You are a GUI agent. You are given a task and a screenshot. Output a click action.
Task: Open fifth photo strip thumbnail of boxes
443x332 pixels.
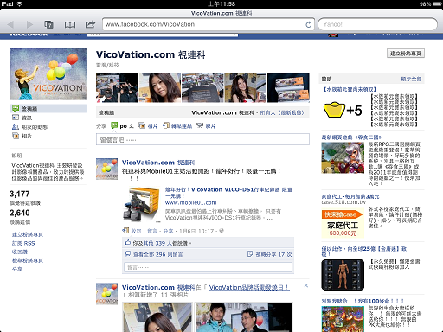[x=288, y=87]
